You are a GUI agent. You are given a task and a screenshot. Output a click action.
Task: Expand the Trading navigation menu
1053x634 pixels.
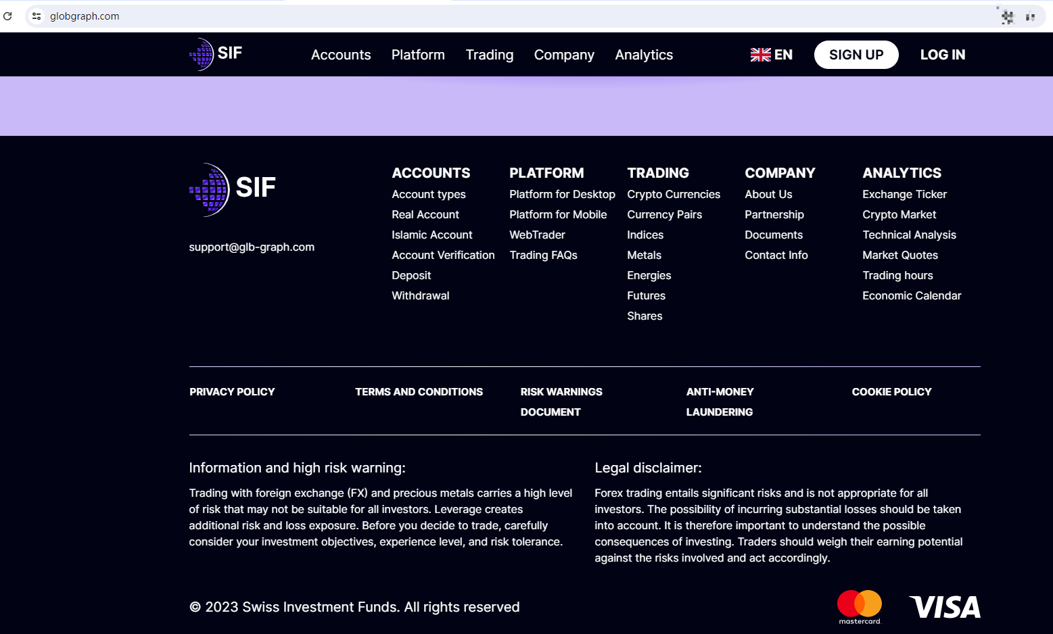(489, 55)
